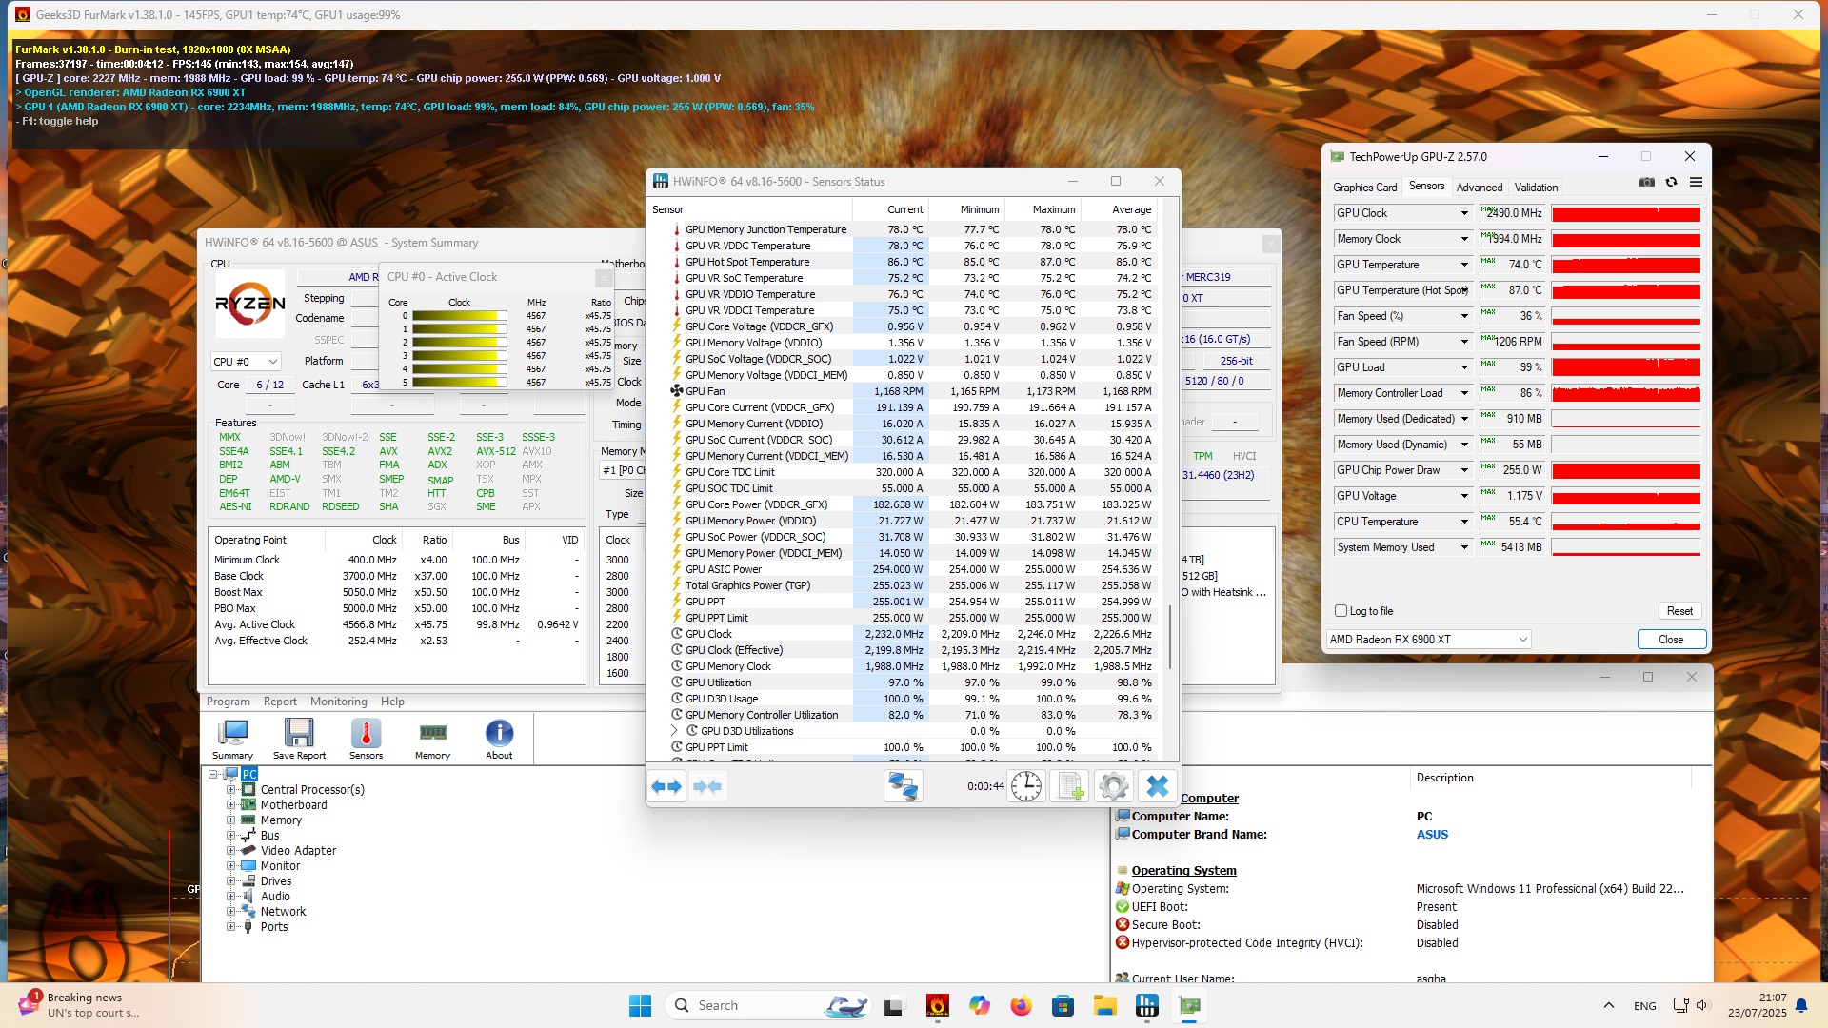Viewport: 1828px width, 1028px height.
Task: Open the GPU Chip Power Draw dropdown
Action: click(1464, 470)
